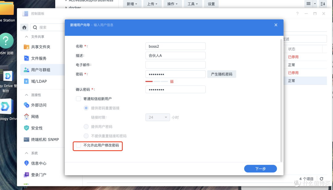This screenshot has height=190, width=333.
Task: Collapse the 文件共享 section
Action: [26, 37]
